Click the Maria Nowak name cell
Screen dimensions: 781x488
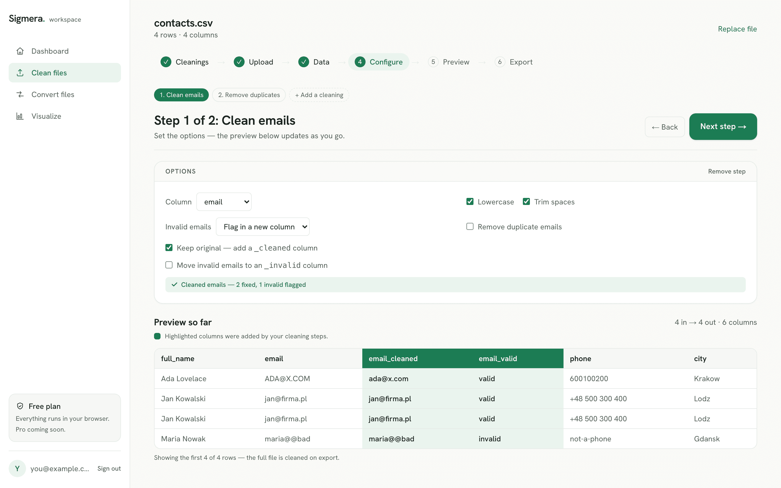pos(207,439)
